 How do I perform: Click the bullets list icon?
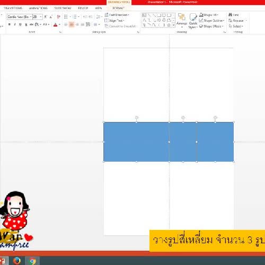click(66, 17)
